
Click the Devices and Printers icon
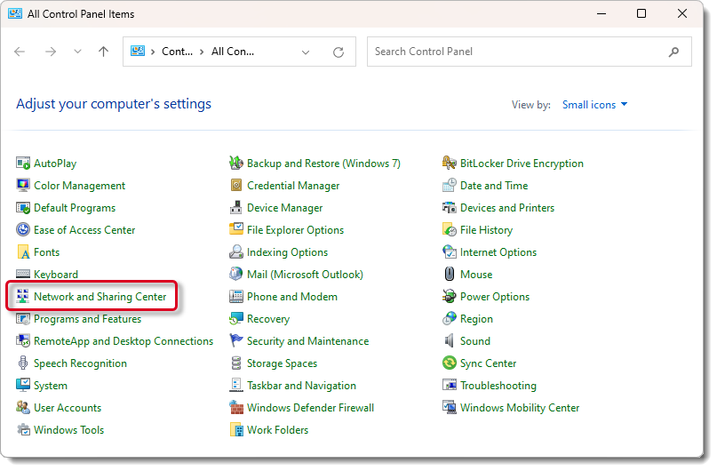[449, 208]
